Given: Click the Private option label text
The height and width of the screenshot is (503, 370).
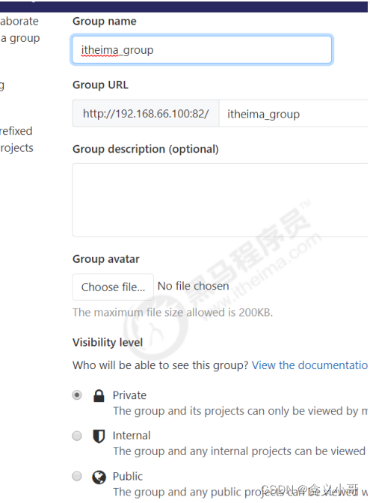Looking at the screenshot, I should 129,395.
